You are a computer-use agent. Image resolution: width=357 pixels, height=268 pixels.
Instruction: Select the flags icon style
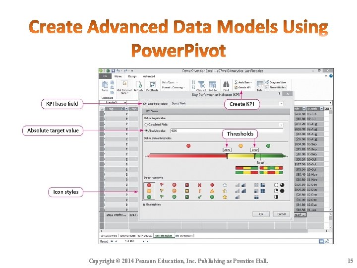[162, 191]
